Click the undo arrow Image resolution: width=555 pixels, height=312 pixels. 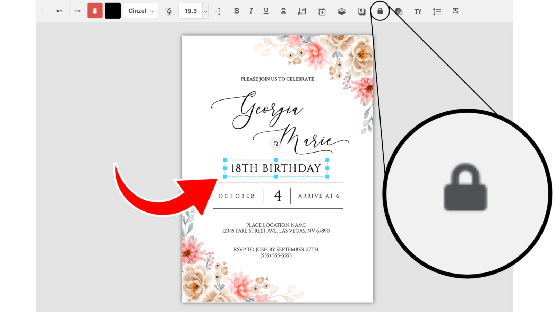[x=59, y=11]
